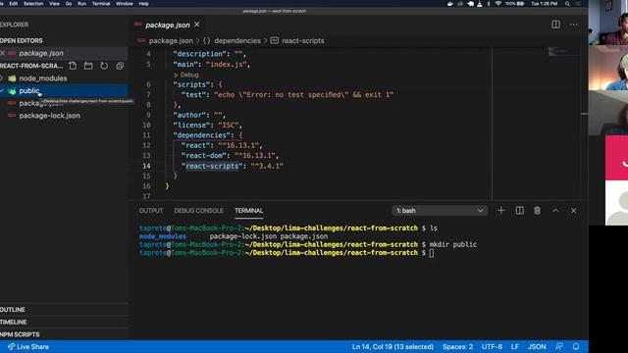628x353 pixels.
Task: Click the braces icon beside dependencies breadcrumb
Action: tap(207, 41)
